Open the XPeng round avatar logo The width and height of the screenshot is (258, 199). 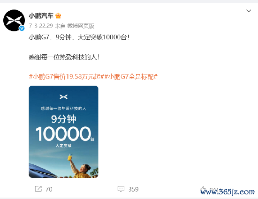tap(14, 20)
